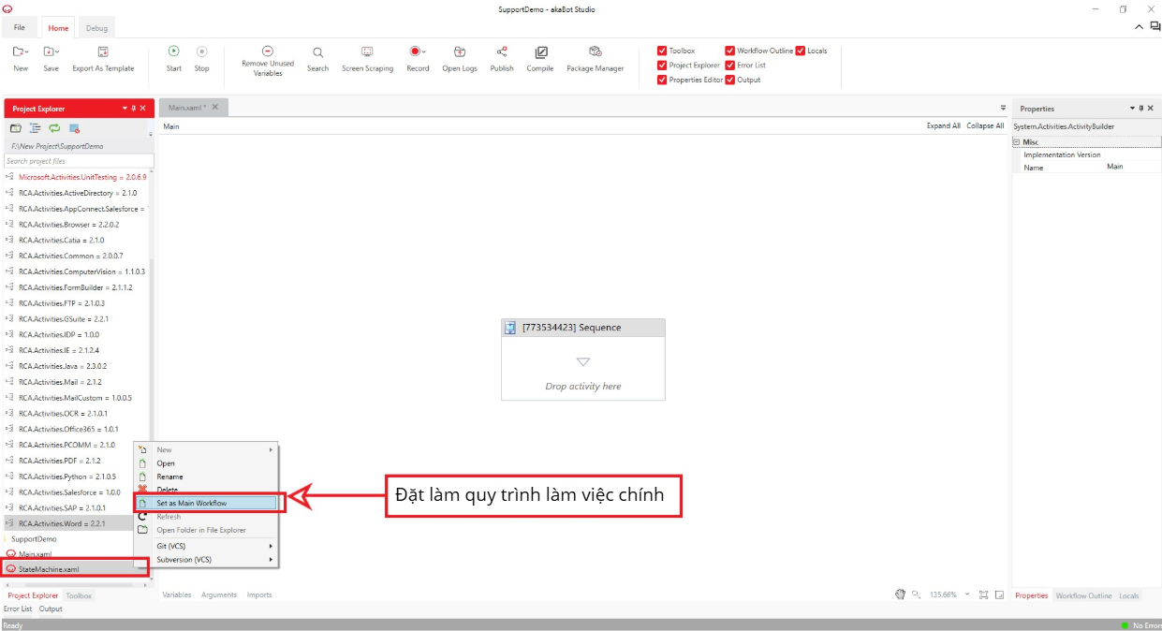The height and width of the screenshot is (631, 1162).
Task: Toggle the Workflow Outline checkbox
Action: click(x=730, y=51)
